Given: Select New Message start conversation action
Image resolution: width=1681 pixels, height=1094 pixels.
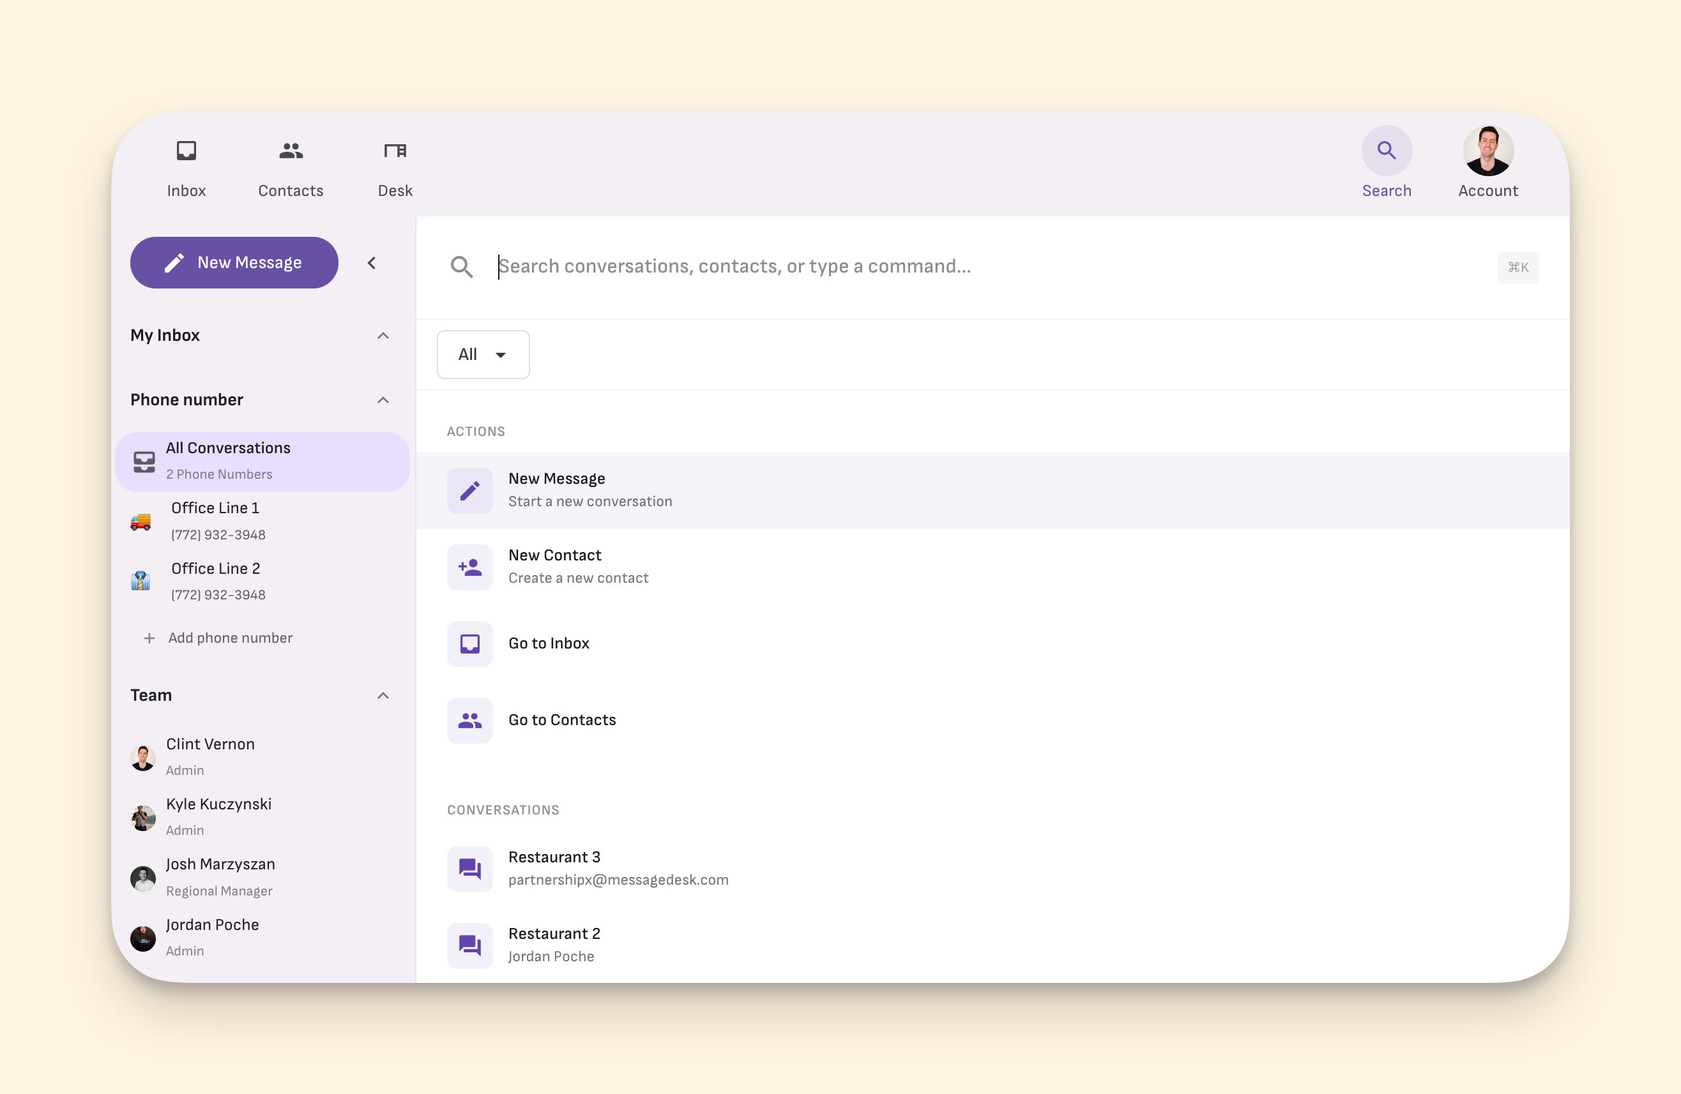Looking at the screenshot, I should 589,490.
